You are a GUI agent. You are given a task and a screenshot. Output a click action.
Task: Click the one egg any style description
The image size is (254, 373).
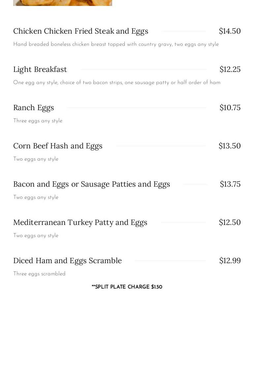click(x=117, y=82)
